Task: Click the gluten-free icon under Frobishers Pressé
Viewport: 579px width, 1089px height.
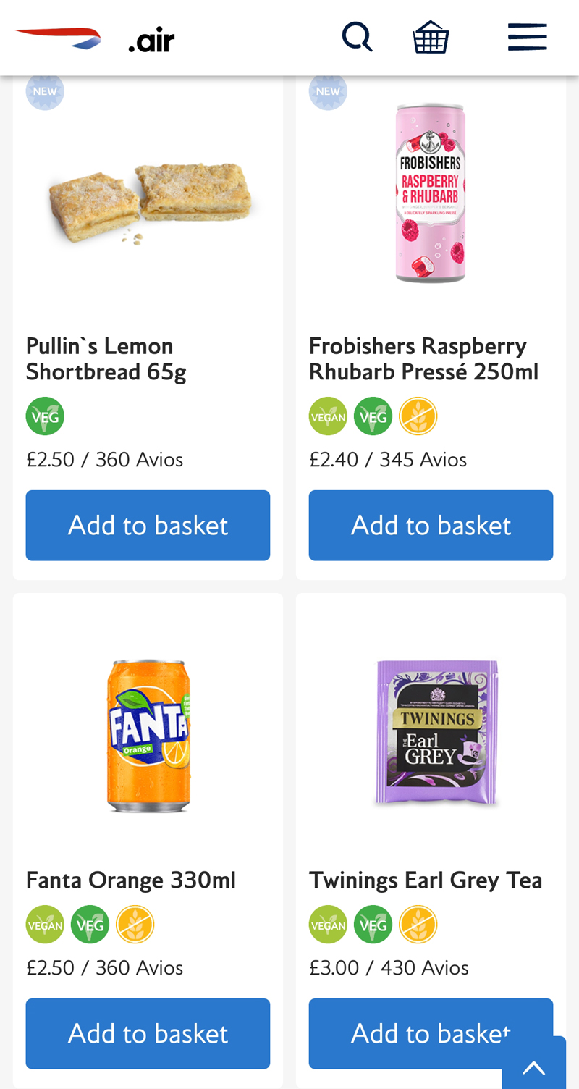Action: pyautogui.click(x=418, y=416)
